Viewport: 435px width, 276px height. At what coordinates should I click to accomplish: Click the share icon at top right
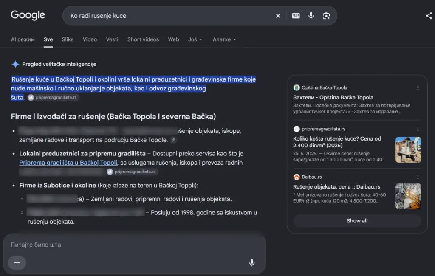click(429, 16)
